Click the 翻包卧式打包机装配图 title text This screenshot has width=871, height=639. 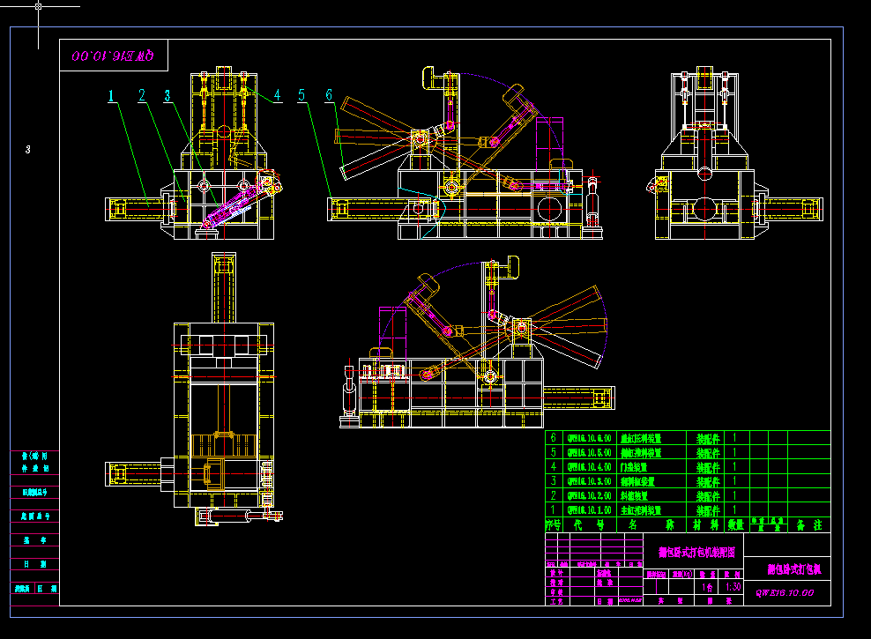point(696,553)
